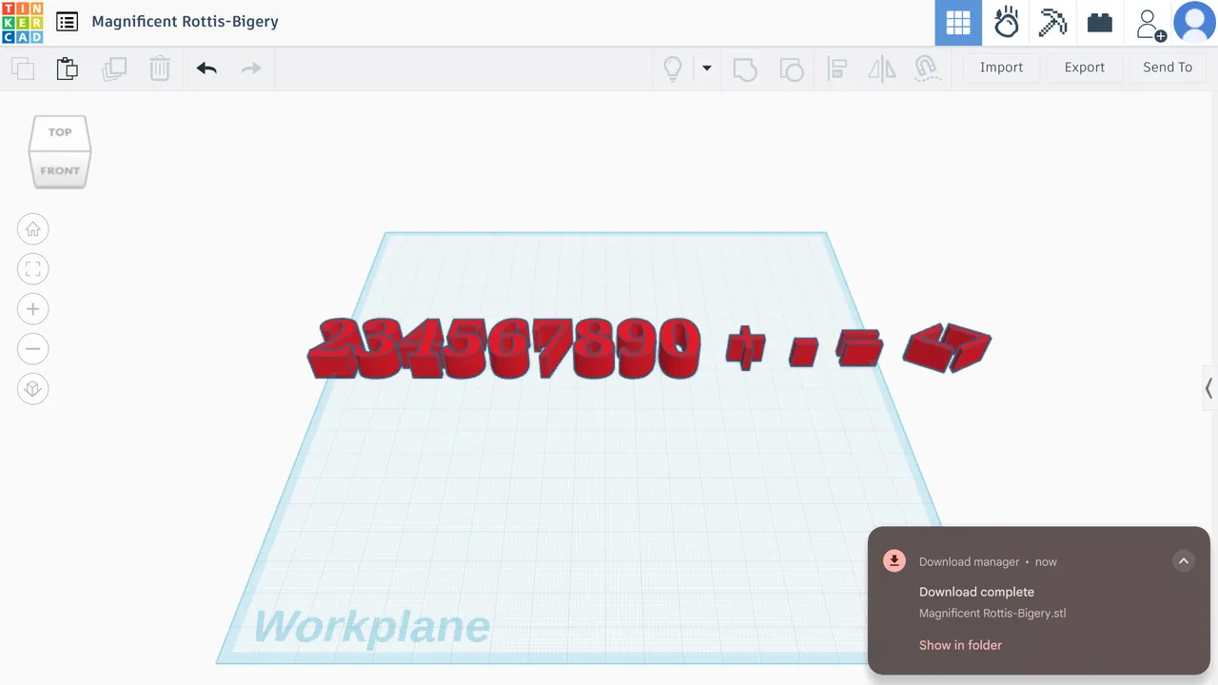This screenshot has width=1218, height=685.
Task: Open the Cruise magnet tool
Action: pyautogui.click(x=926, y=68)
